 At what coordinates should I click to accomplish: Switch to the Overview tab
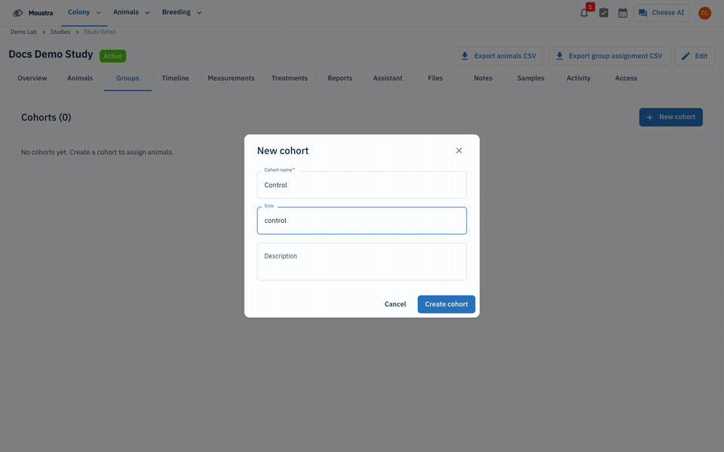point(32,78)
